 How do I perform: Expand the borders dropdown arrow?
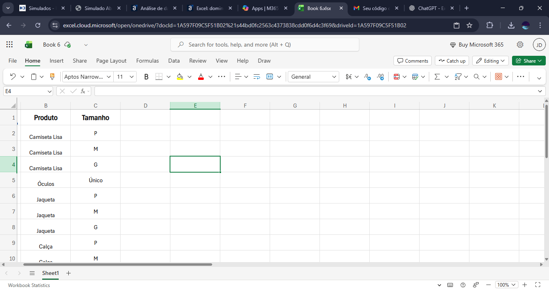point(168,77)
